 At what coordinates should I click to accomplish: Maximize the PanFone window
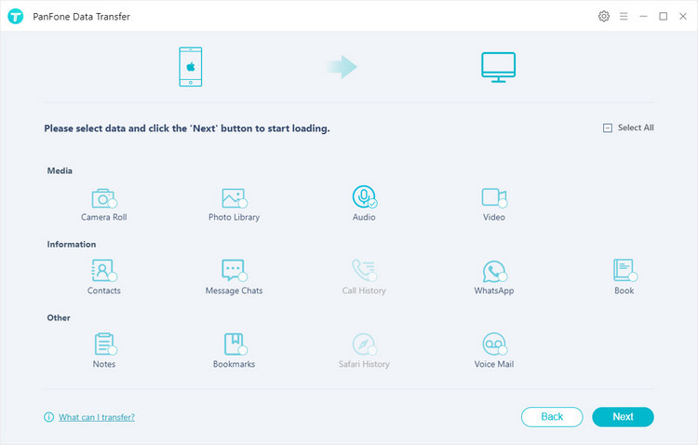(664, 17)
